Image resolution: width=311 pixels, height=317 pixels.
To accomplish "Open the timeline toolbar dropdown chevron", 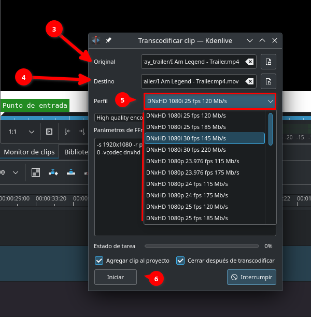I will [16, 172].
